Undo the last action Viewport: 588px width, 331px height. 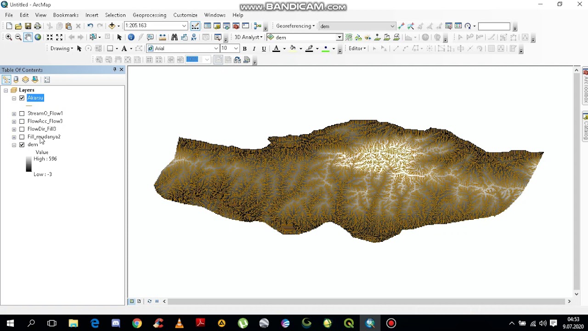(x=90, y=26)
